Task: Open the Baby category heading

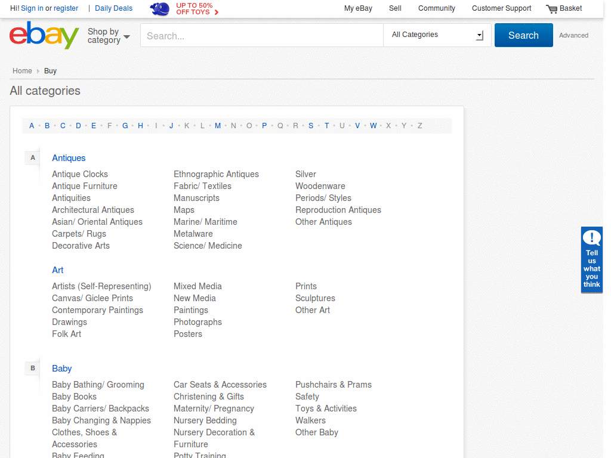Action: tap(62, 369)
